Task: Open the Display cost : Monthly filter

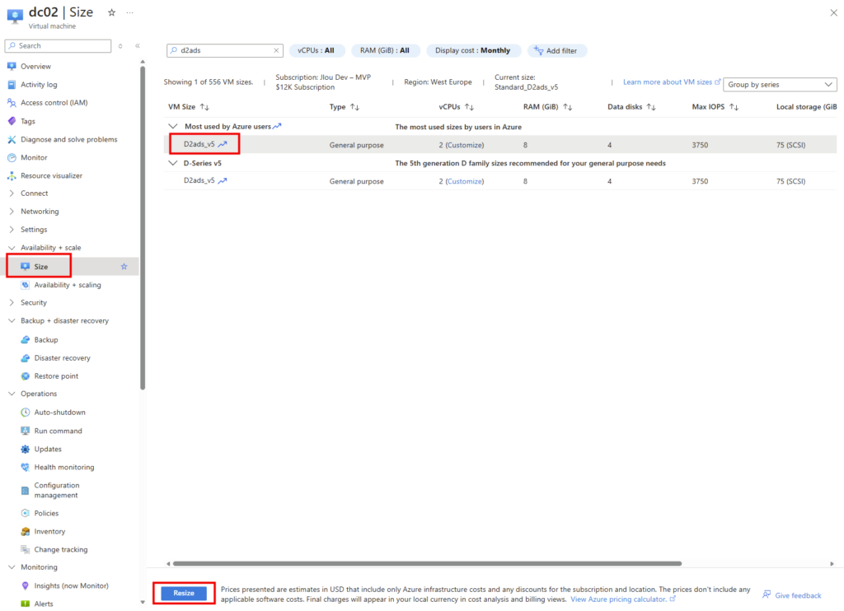Action: click(472, 50)
